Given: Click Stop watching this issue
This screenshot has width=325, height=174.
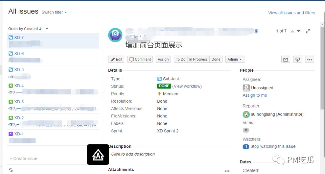Looking at the screenshot, I should pyautogui.click(x=273, y=146).
